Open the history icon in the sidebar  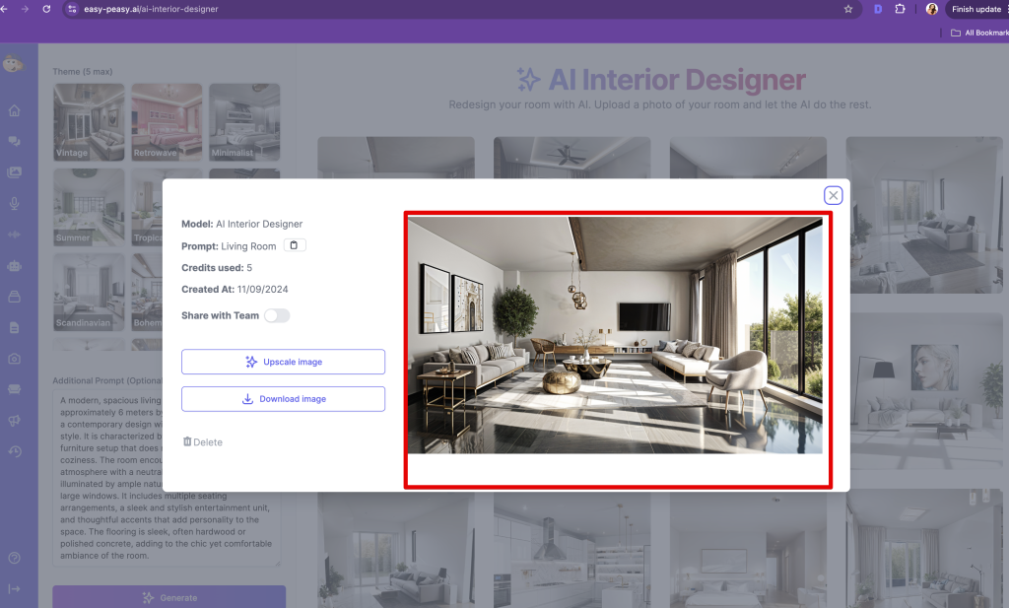point(14,451)
